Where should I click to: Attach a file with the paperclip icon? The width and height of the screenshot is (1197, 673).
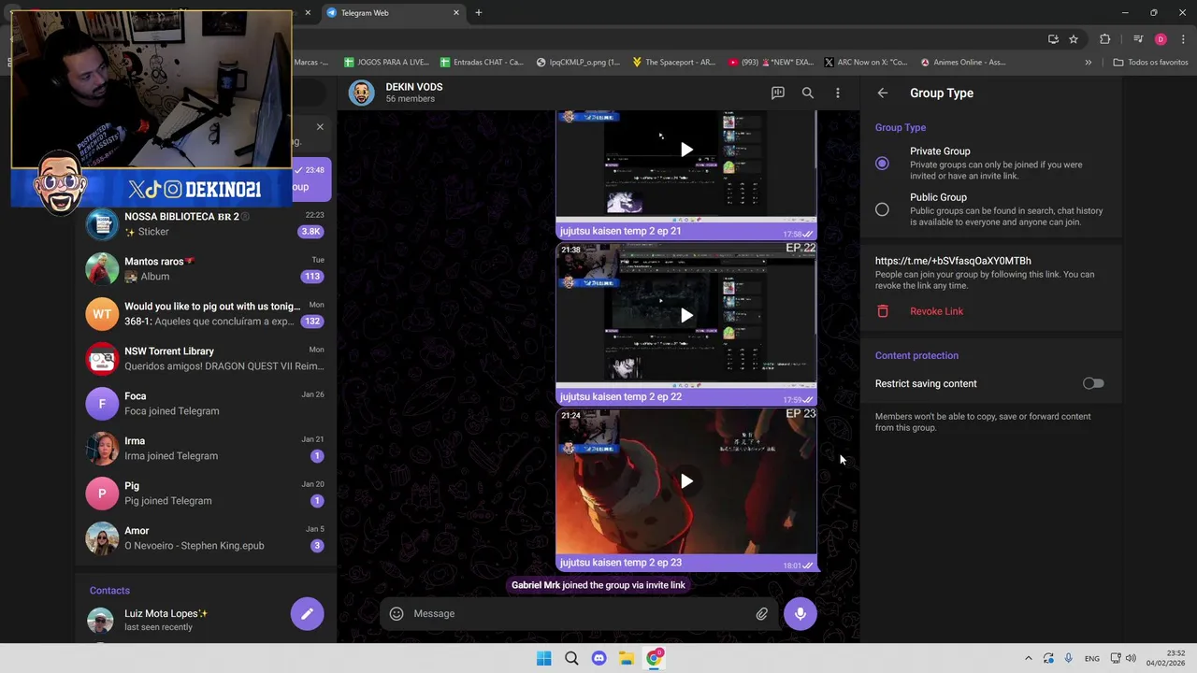(x=761, y=613)
